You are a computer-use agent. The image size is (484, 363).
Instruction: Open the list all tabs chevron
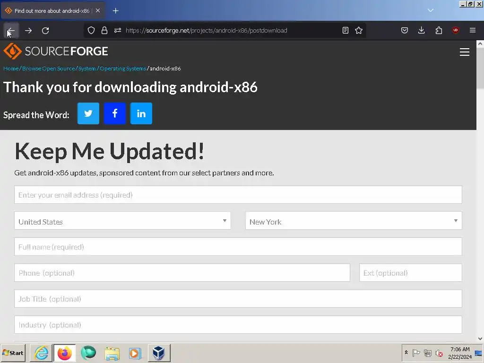(x=431, y=10)
